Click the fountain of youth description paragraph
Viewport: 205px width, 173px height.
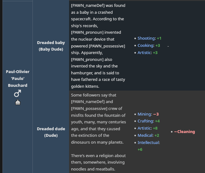pos(98,118)
